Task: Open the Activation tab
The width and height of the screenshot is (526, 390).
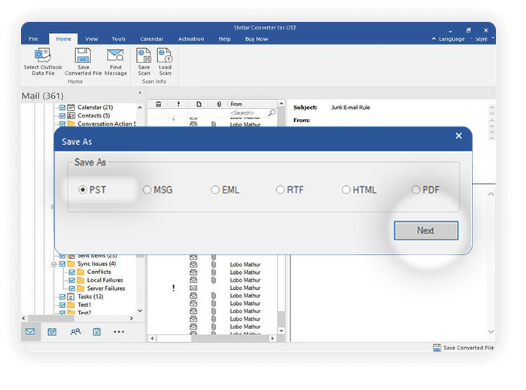Action: (x=191, y=39)
